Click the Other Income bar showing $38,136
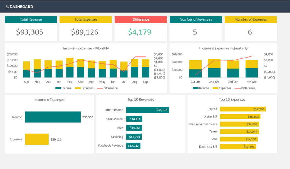Viewport: 290px width, 169px height. (147, 110)
